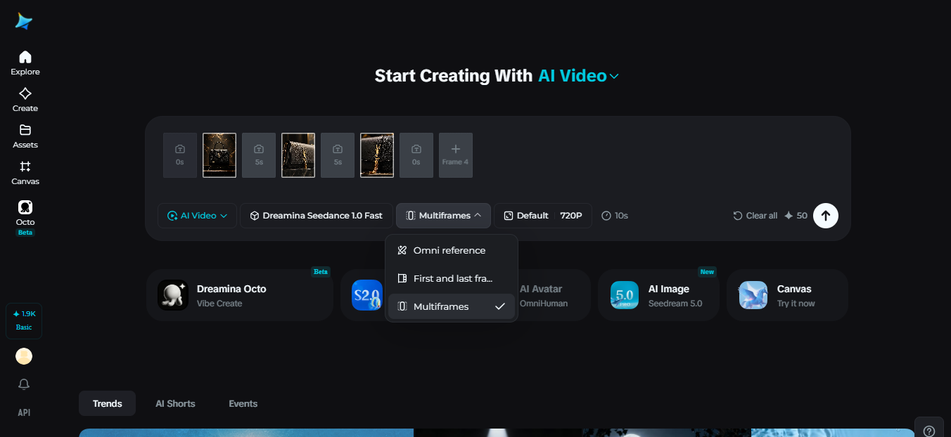Viewport: 951px width, 437px height.
Task: Submit generation with the arrow button
Action: point(826,216)
